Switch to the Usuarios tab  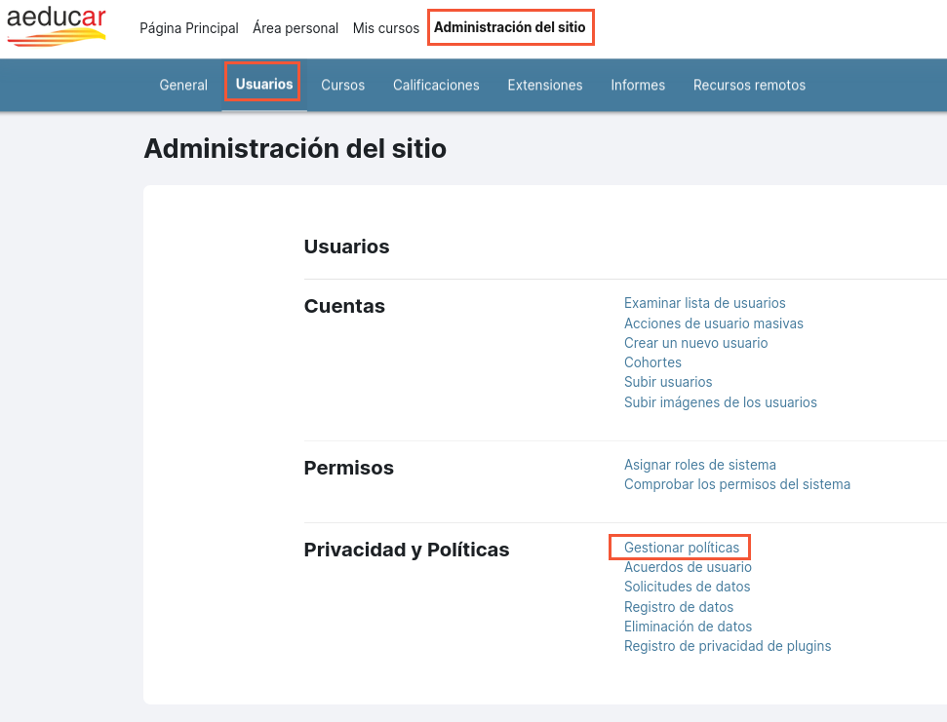pyautogui.click(x=264, y=84)
